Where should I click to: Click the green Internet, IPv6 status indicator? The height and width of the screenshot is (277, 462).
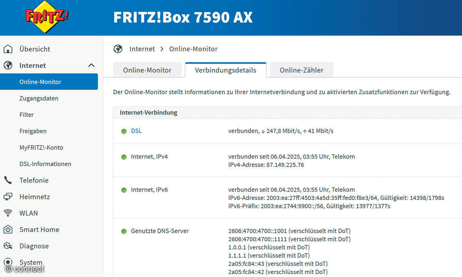point(124,190)
